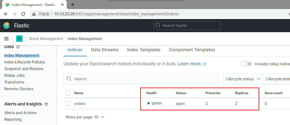Click the Alerts and Insights help icon
Viewport: 290px width, 125px height.
coord(46,104)
